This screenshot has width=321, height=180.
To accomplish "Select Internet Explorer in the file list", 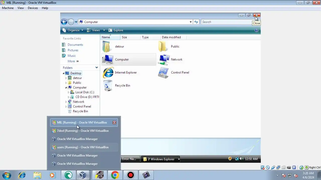I will [x=120, y=72].
